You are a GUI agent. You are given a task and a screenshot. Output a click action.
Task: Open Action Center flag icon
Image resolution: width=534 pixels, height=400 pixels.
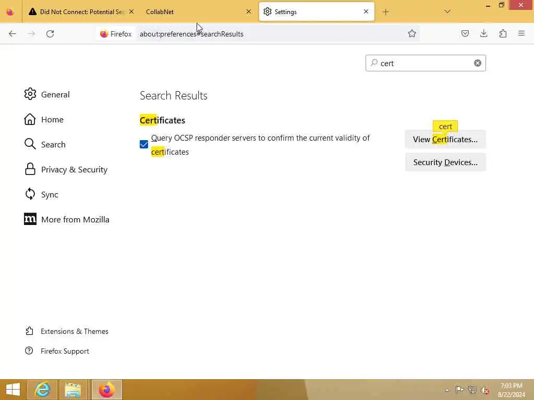click(459, 390)
